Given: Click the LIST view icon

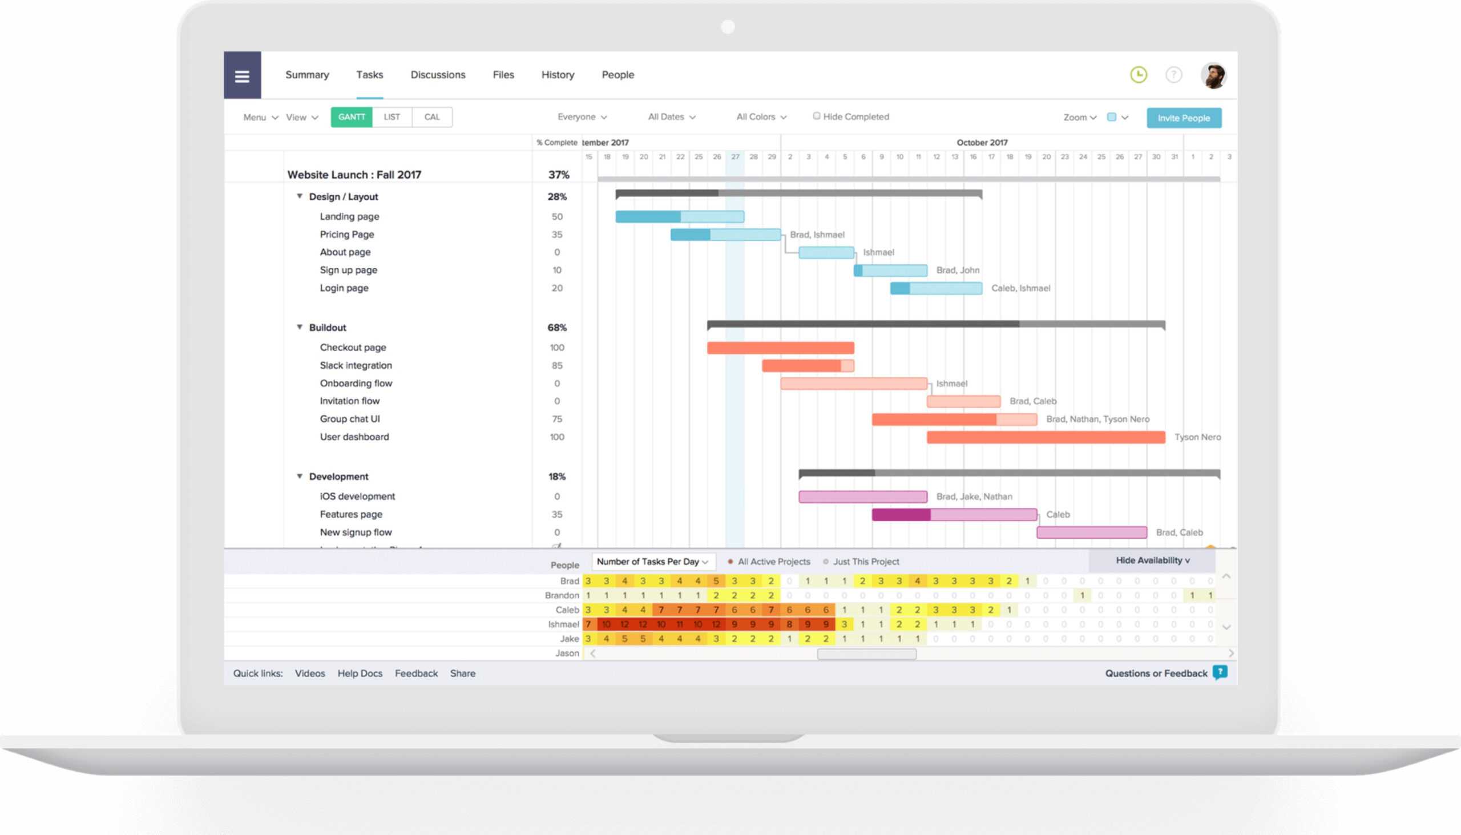Looking at the screenshot, I should [390, 118].
